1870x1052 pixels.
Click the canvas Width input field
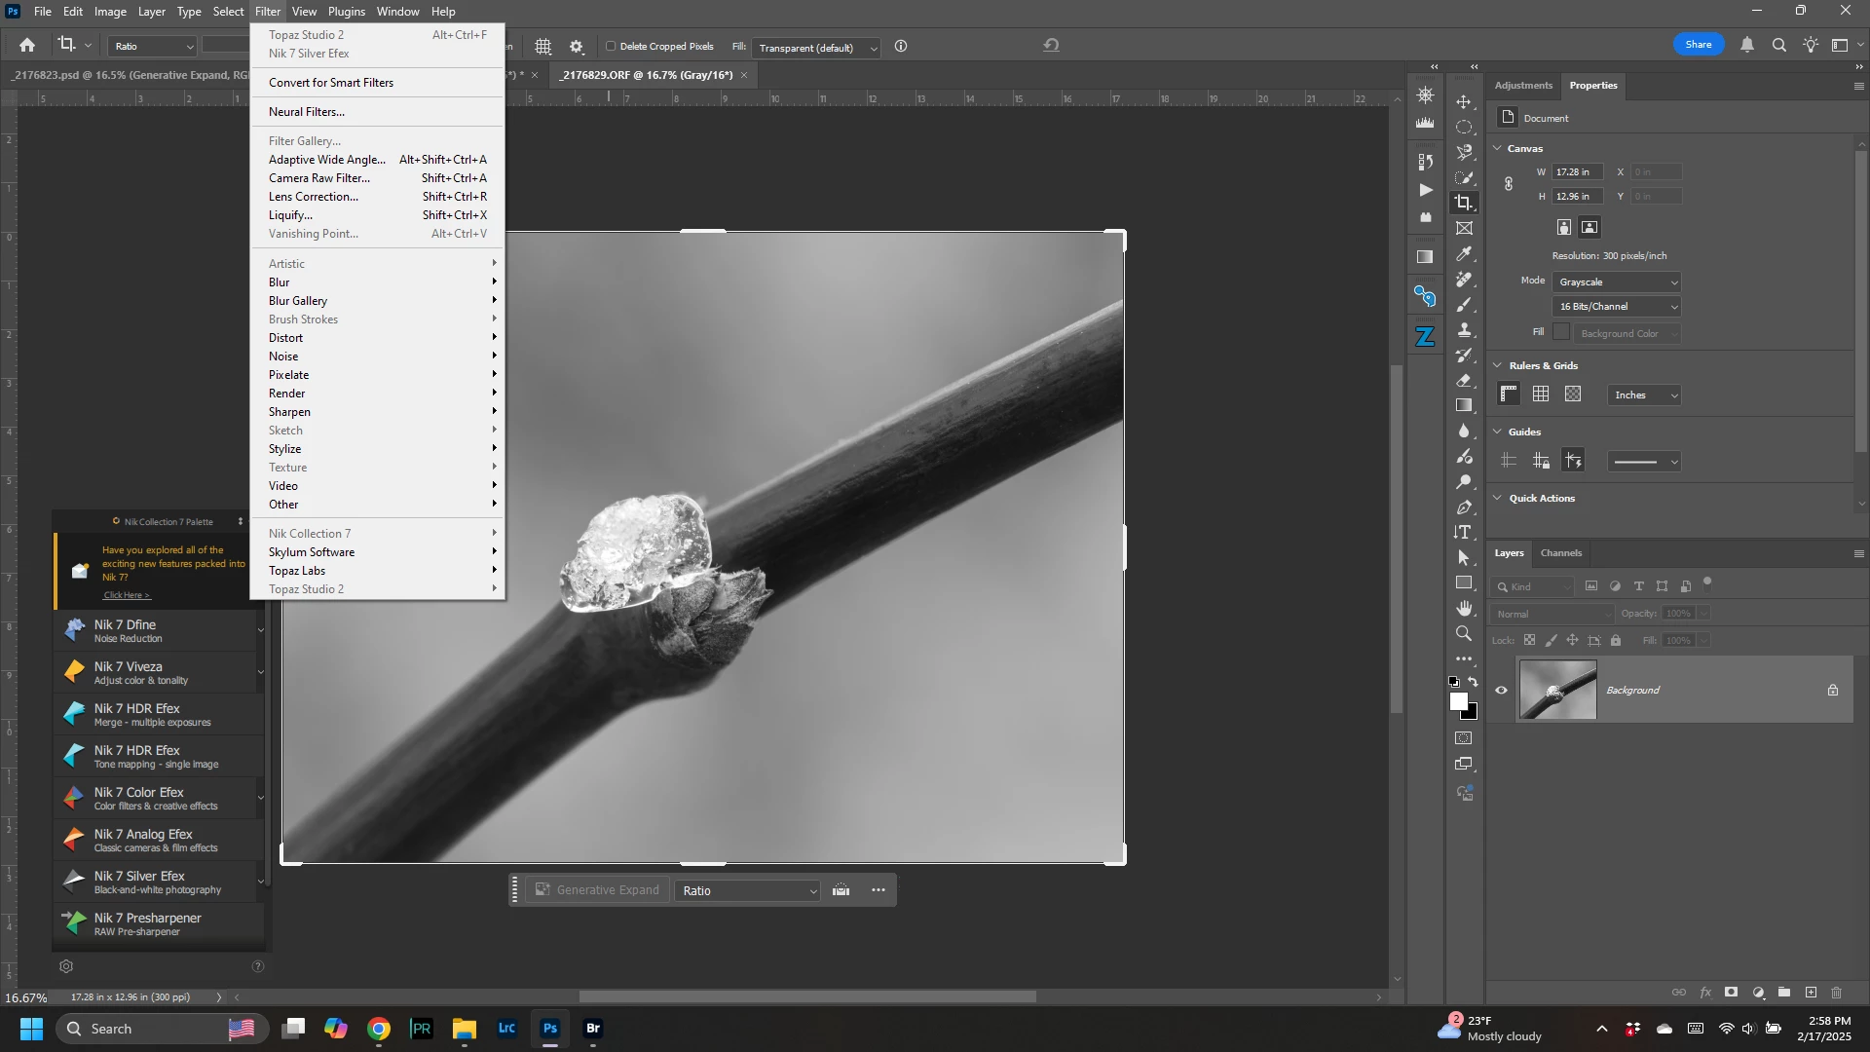coord(1576,172)
